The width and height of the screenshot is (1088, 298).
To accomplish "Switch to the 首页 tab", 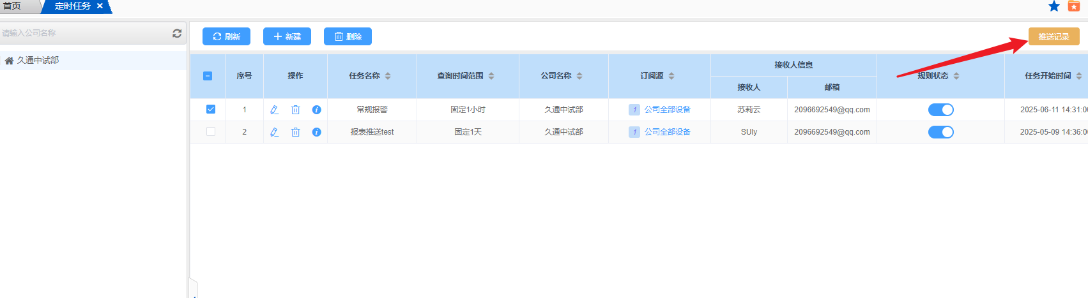I will (12, 6).
